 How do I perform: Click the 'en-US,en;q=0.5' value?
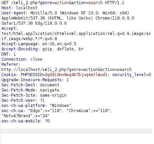pyautogui.click(x=59, y=44)
